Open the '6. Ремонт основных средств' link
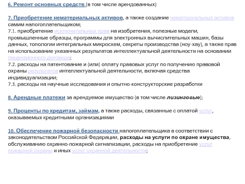This screenshot has height=184, width=245. 47,5
